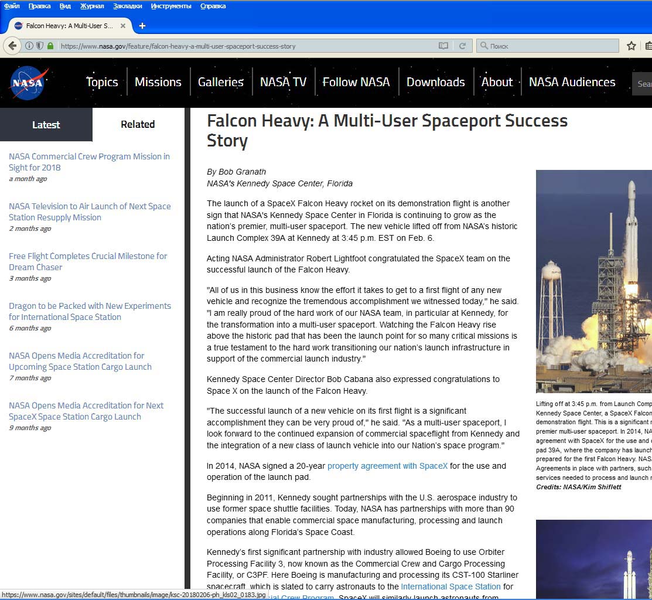
Task: Click the NASA favicon on the tab
Action: pyautogui.click(x=18, y=26)
